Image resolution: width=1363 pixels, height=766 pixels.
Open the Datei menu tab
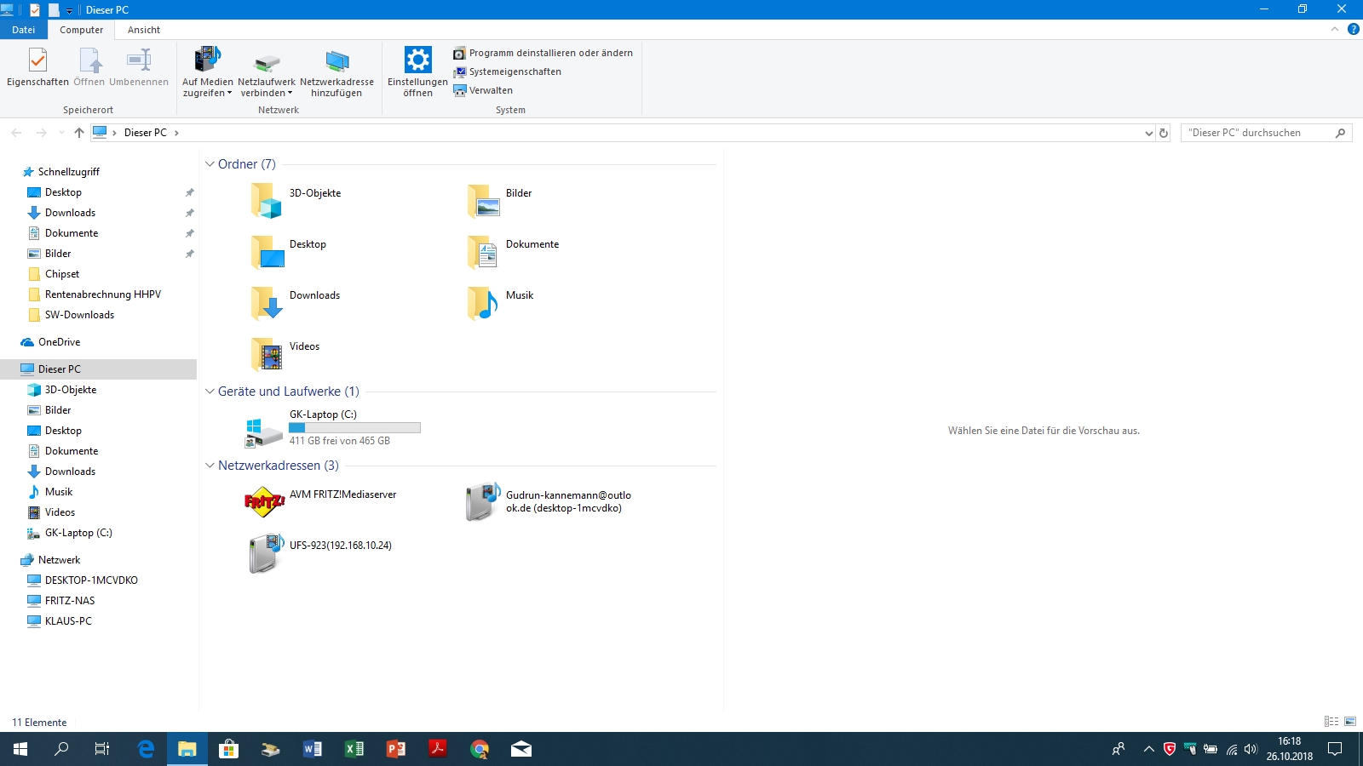tap(24, 30)
